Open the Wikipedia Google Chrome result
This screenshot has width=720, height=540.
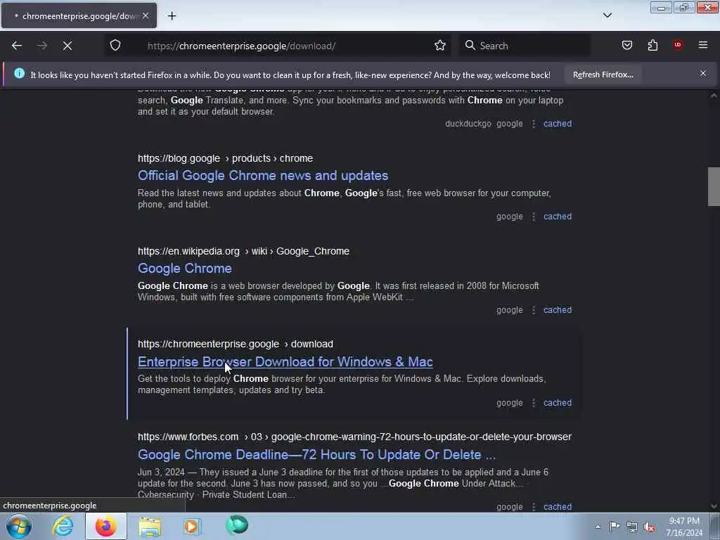pyautogui.click(x=185, y=268)
